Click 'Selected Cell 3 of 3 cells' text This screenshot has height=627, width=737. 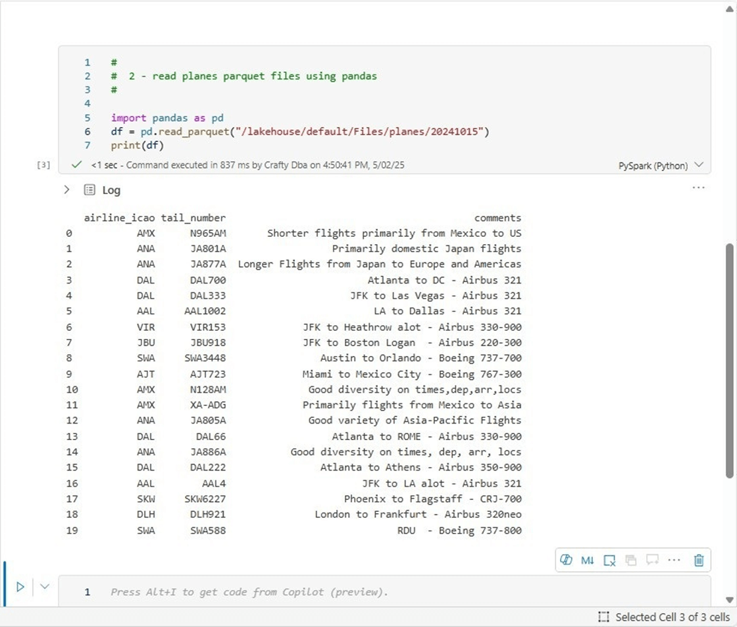tap(672, 617)
